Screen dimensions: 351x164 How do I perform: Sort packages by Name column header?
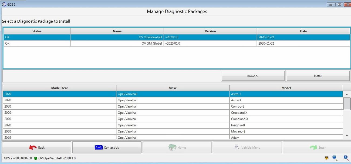point(117,31)
